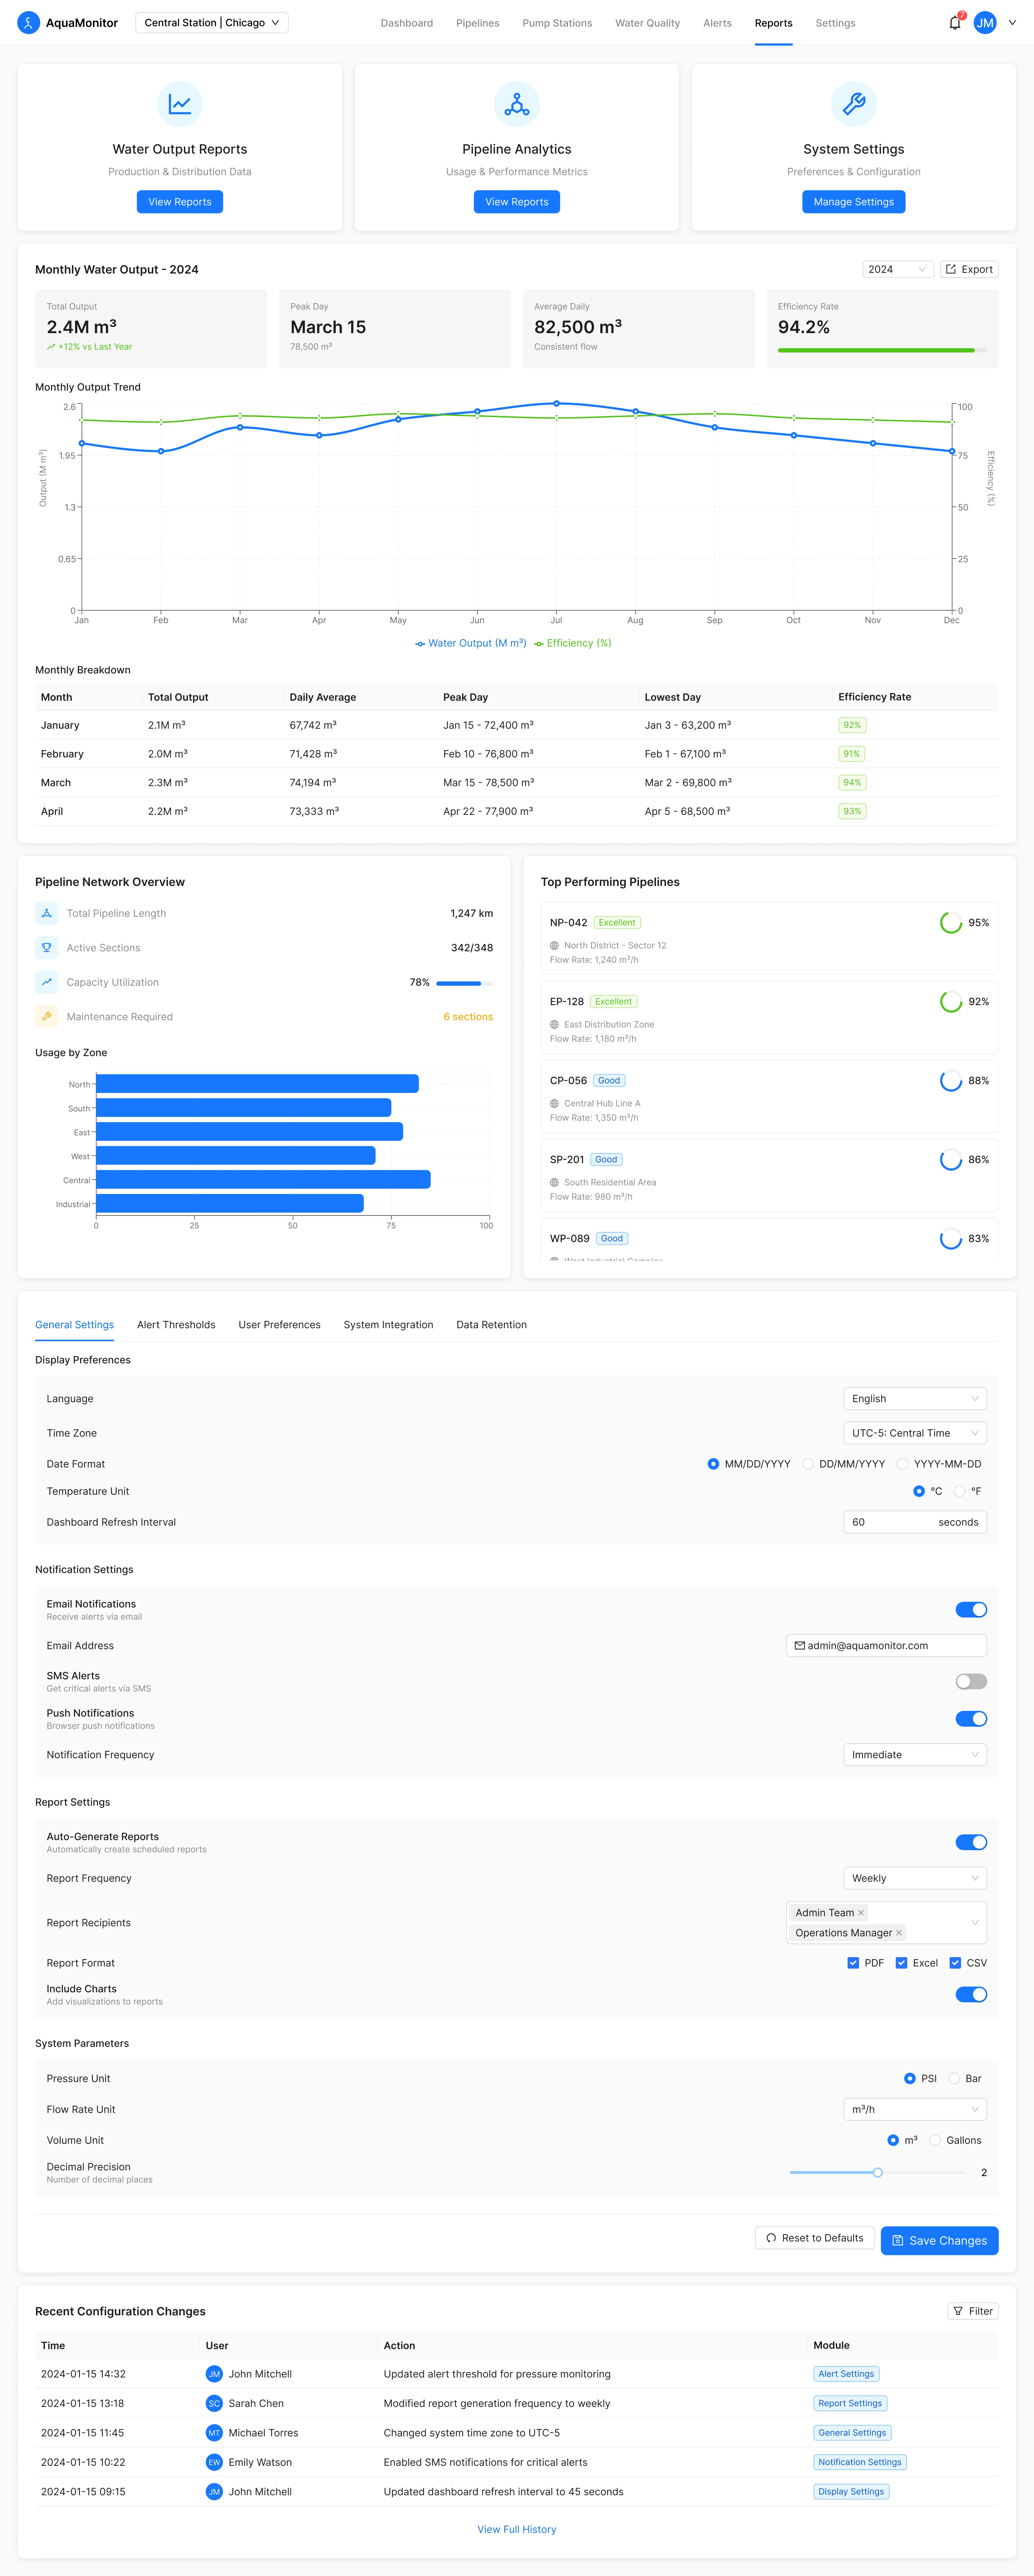
Task: Open the Central Station Chicago dropdown
Action: [212, 22]
